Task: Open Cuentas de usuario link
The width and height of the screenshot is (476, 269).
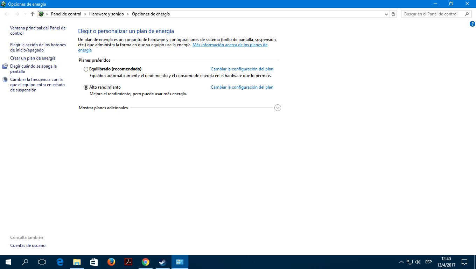Action: coord(28,246)
